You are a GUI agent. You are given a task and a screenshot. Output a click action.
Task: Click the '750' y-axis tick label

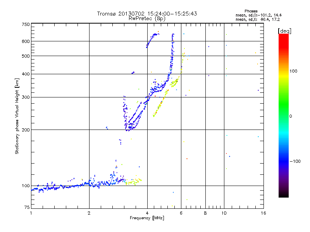click(x=26, y=24)
